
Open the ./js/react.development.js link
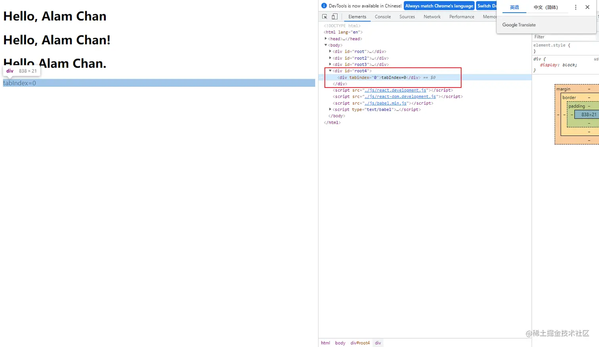pos(396,90)
